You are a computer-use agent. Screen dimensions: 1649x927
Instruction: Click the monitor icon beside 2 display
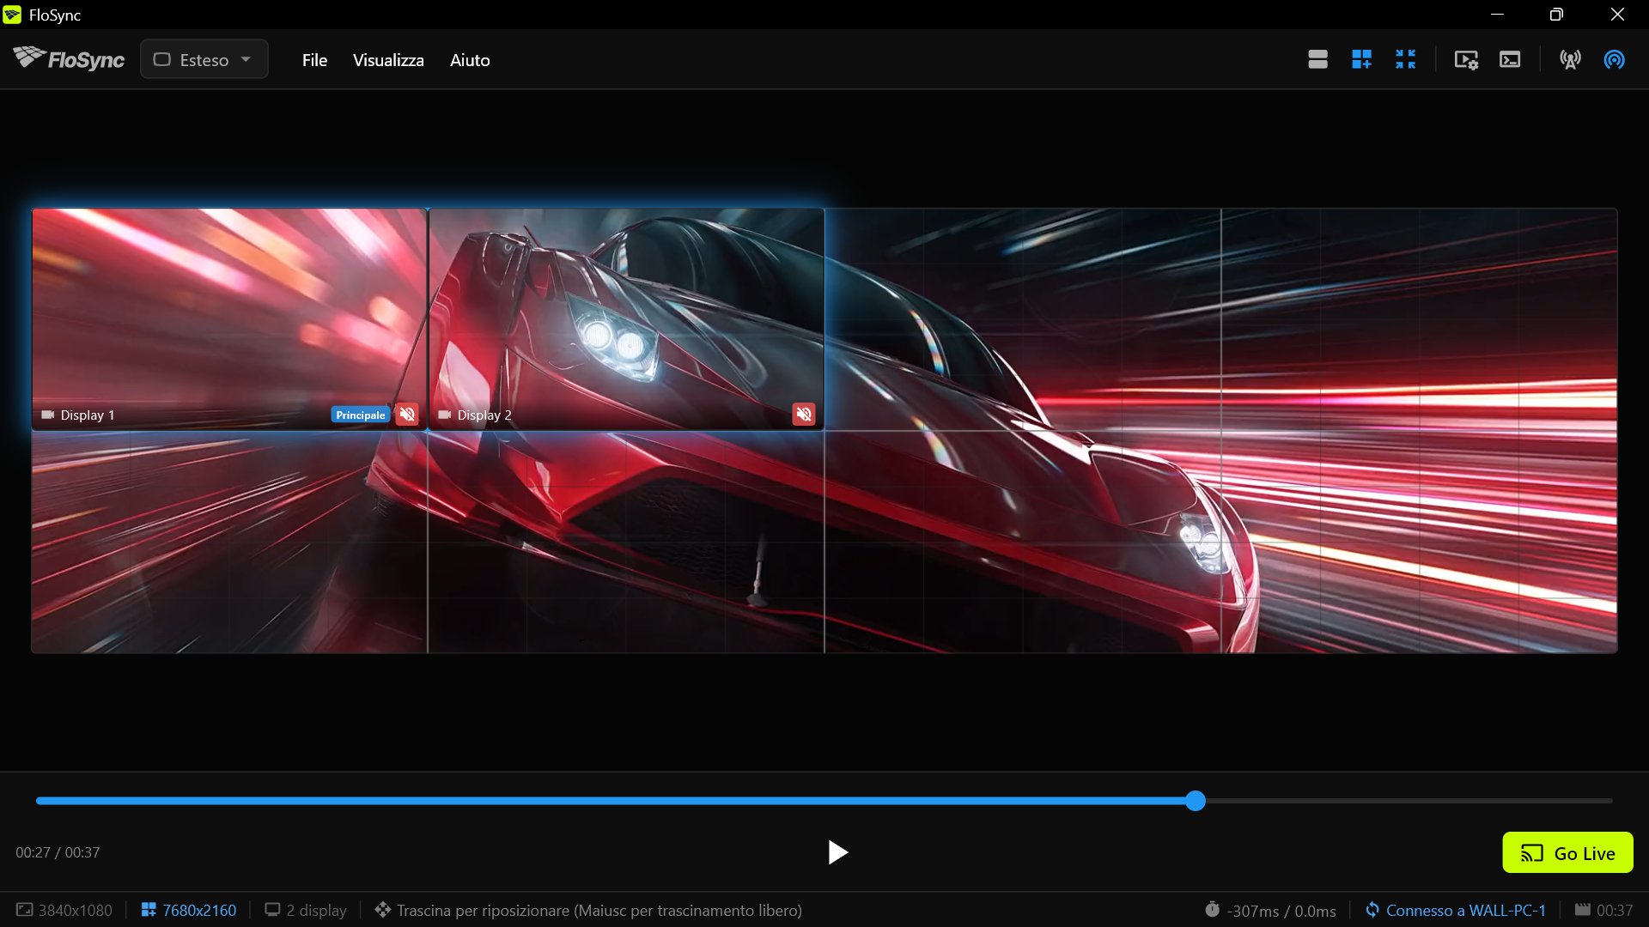pyautogui.click(x=272, y=909)
